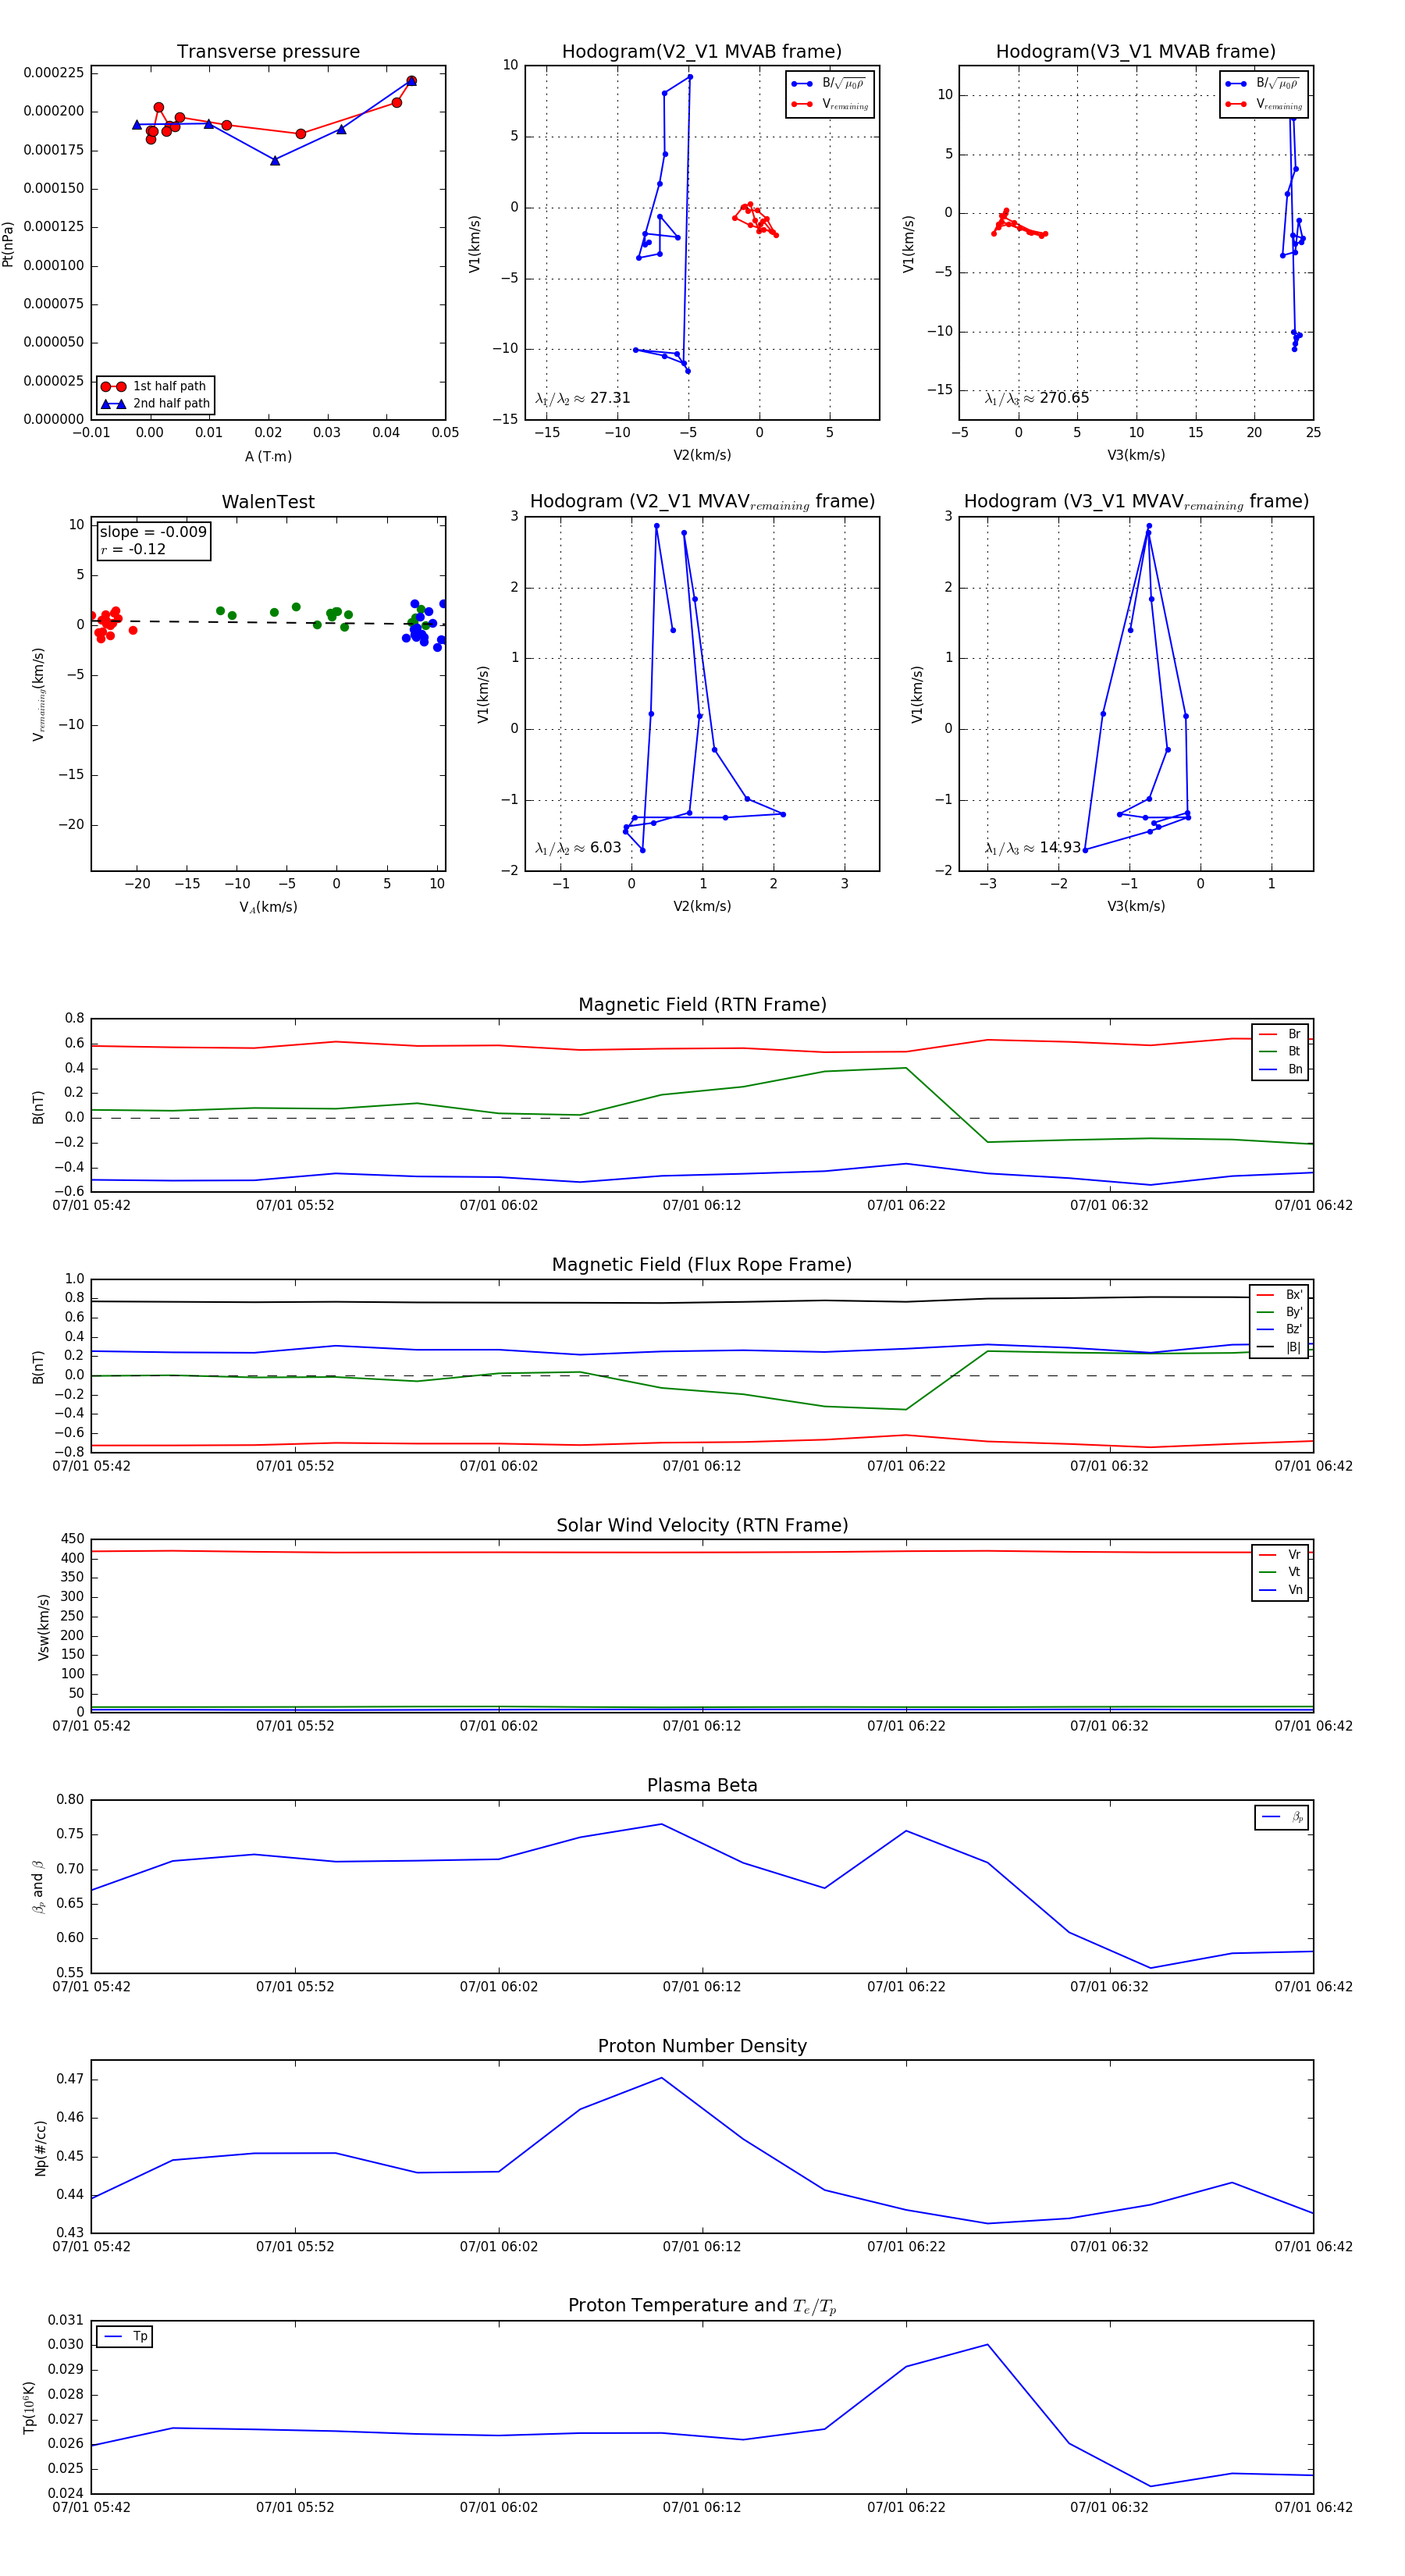Click the "Vr" legend label

click(x=1294, y=1555)
